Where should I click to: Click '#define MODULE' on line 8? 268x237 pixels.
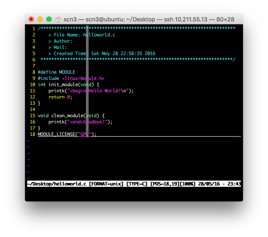[x=56, y=72]
